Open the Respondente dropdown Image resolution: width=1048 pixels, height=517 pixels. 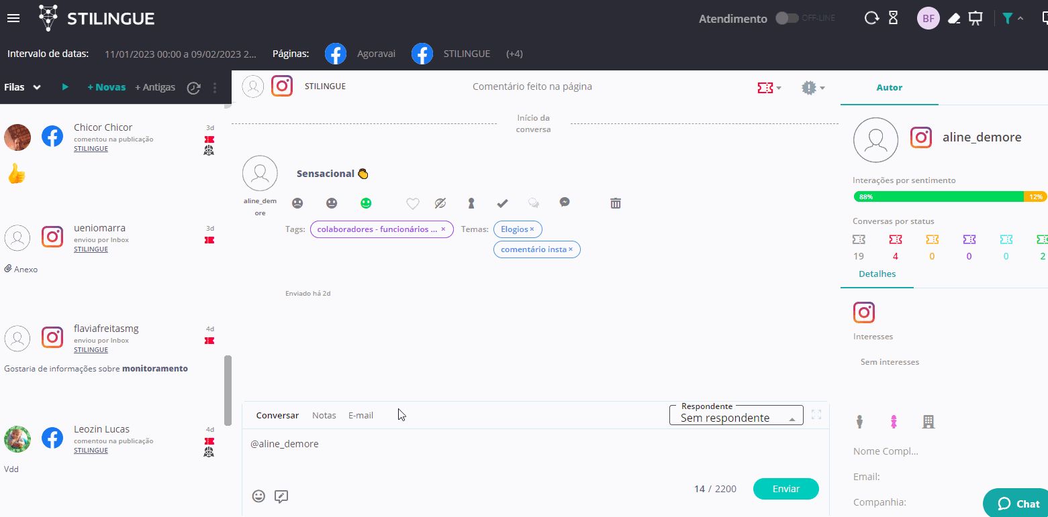point(736,416)
